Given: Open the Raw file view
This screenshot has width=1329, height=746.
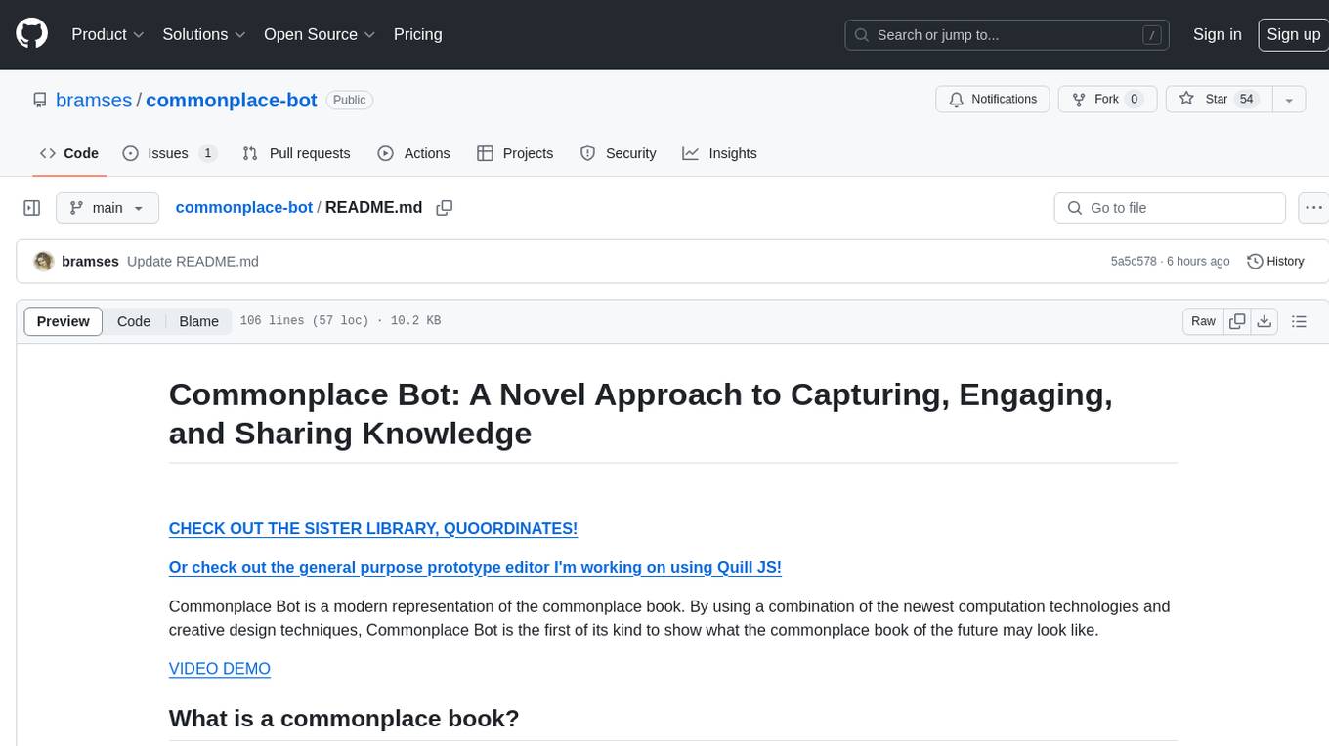Looking at the screenshot, I should click(x=1203, y=321).
